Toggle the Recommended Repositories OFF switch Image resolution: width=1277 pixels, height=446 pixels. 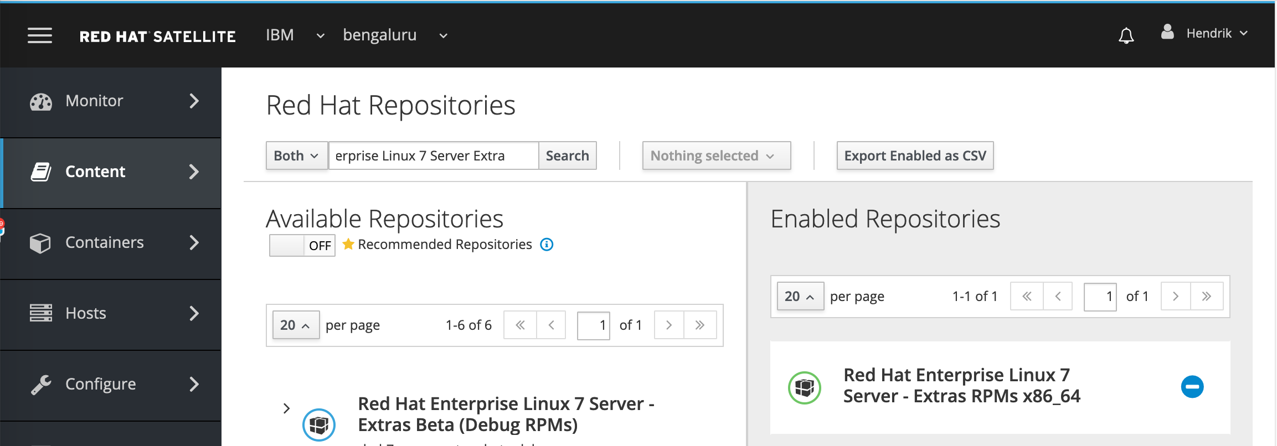click(x=302, y=245)
